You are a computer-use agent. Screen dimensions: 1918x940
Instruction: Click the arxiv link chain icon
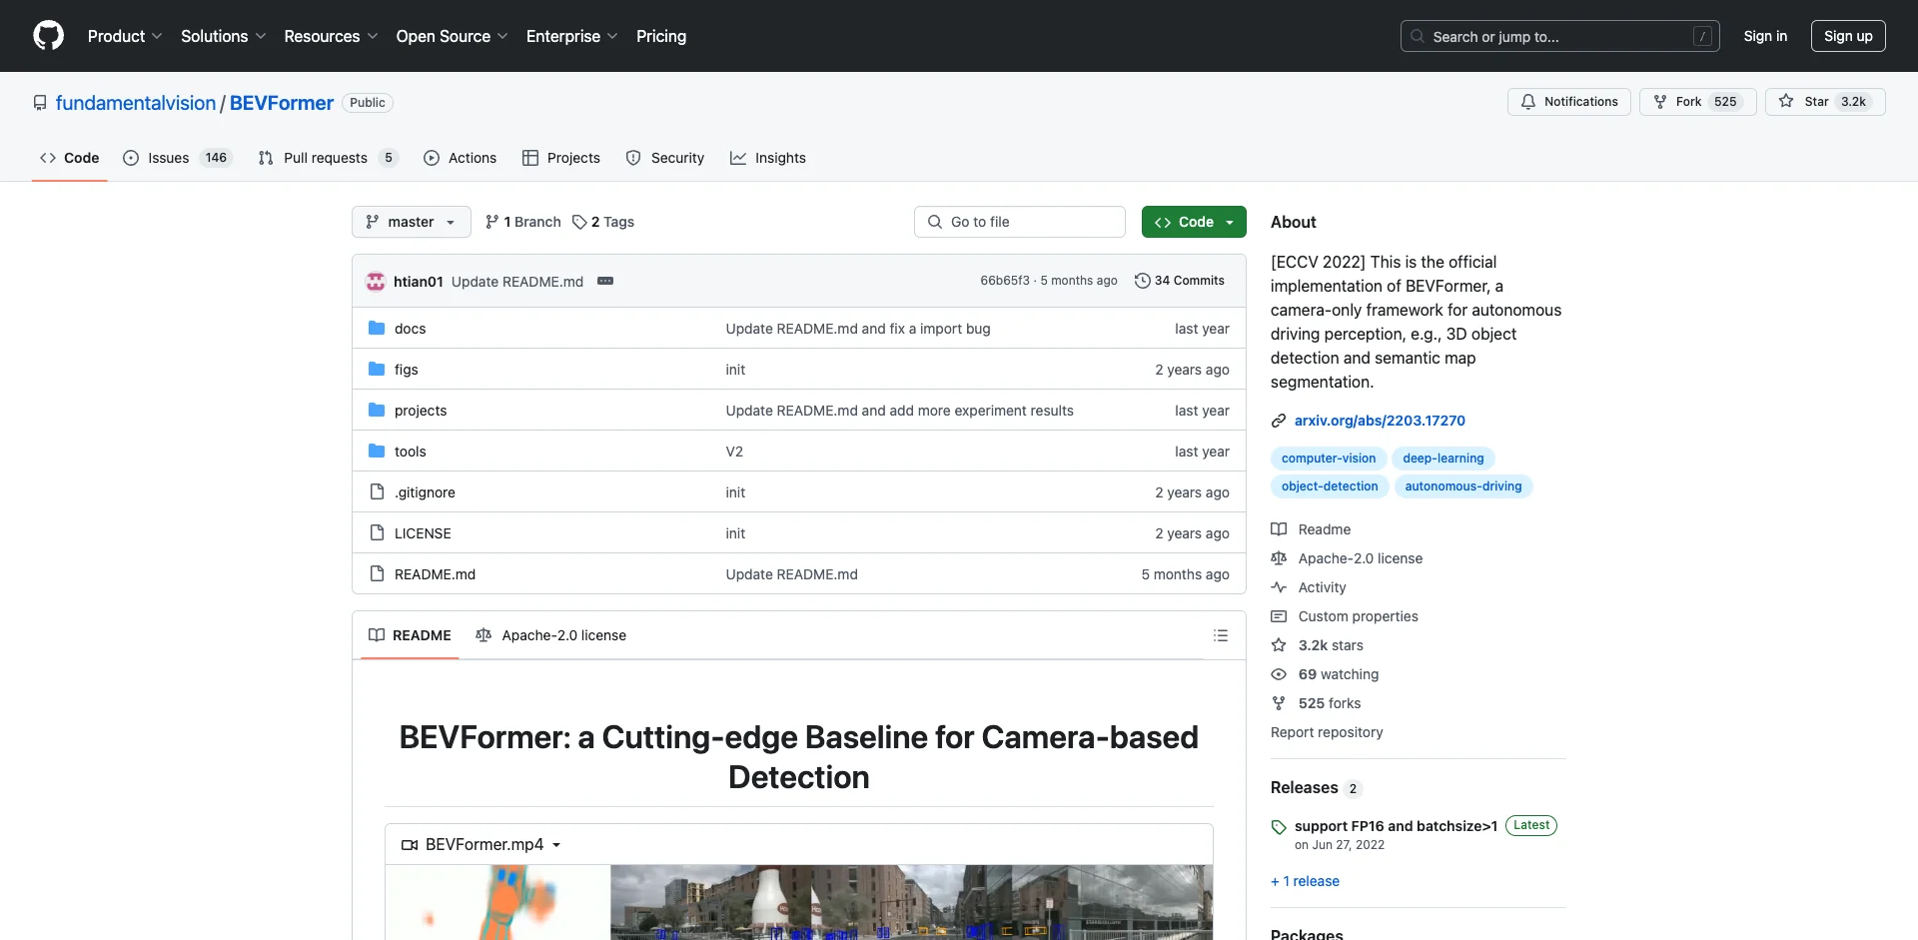pyautogui.click(x=1279, y=421)
